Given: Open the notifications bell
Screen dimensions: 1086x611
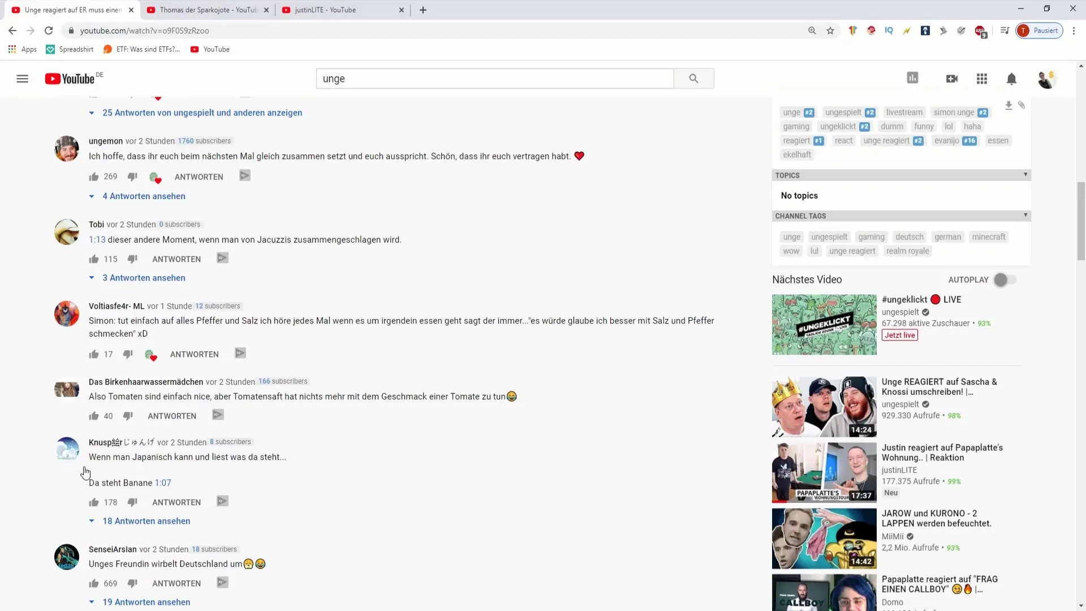Looking at the screenshot, I should tap(1011, 79).
